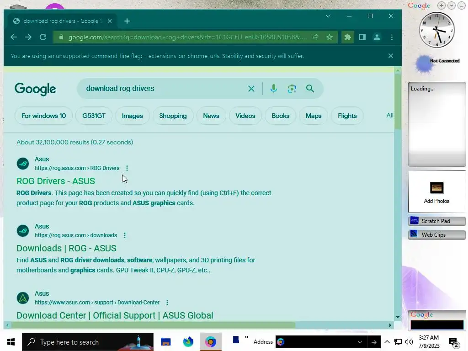
Task: Close the 'download rog drivers' tab
Action: (110, 21)
